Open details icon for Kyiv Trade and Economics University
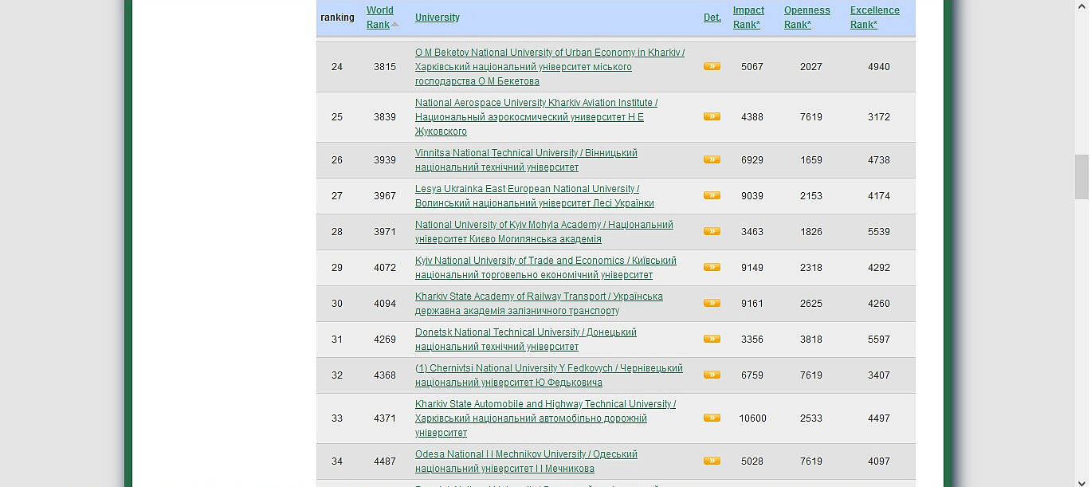This screenshot has width=1091, height=487. coord(712,267)
